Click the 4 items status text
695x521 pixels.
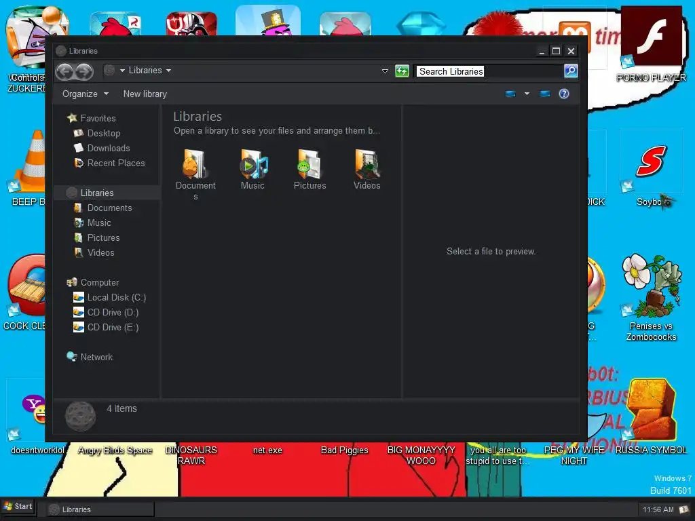(121, 408)
